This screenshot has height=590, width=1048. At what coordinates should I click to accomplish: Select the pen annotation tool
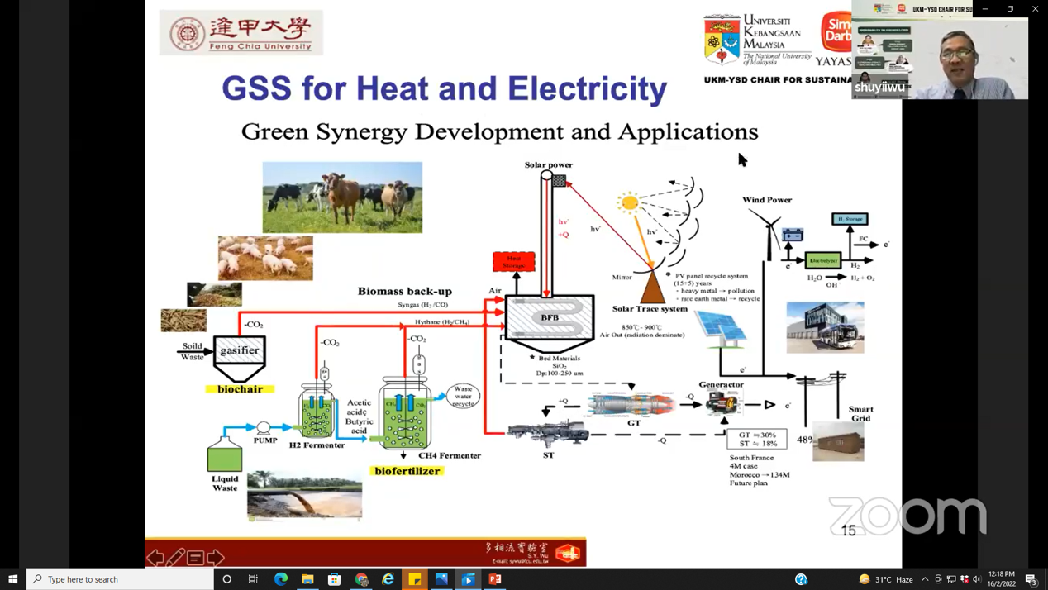tap(175, 558)
